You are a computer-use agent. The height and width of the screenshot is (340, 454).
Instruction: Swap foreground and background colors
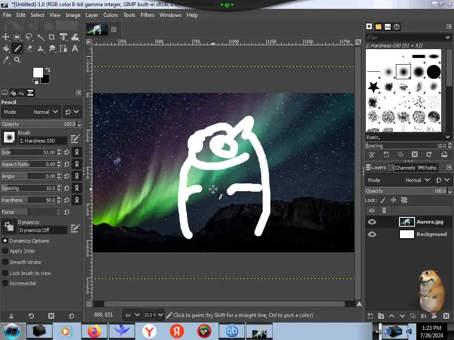48,70
